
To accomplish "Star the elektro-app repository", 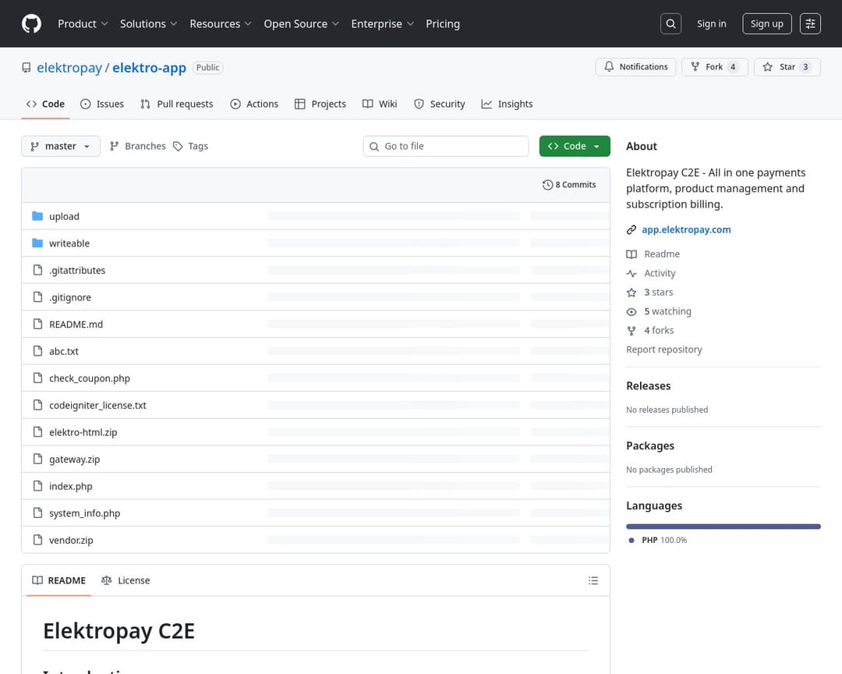I will coord(787,66).
